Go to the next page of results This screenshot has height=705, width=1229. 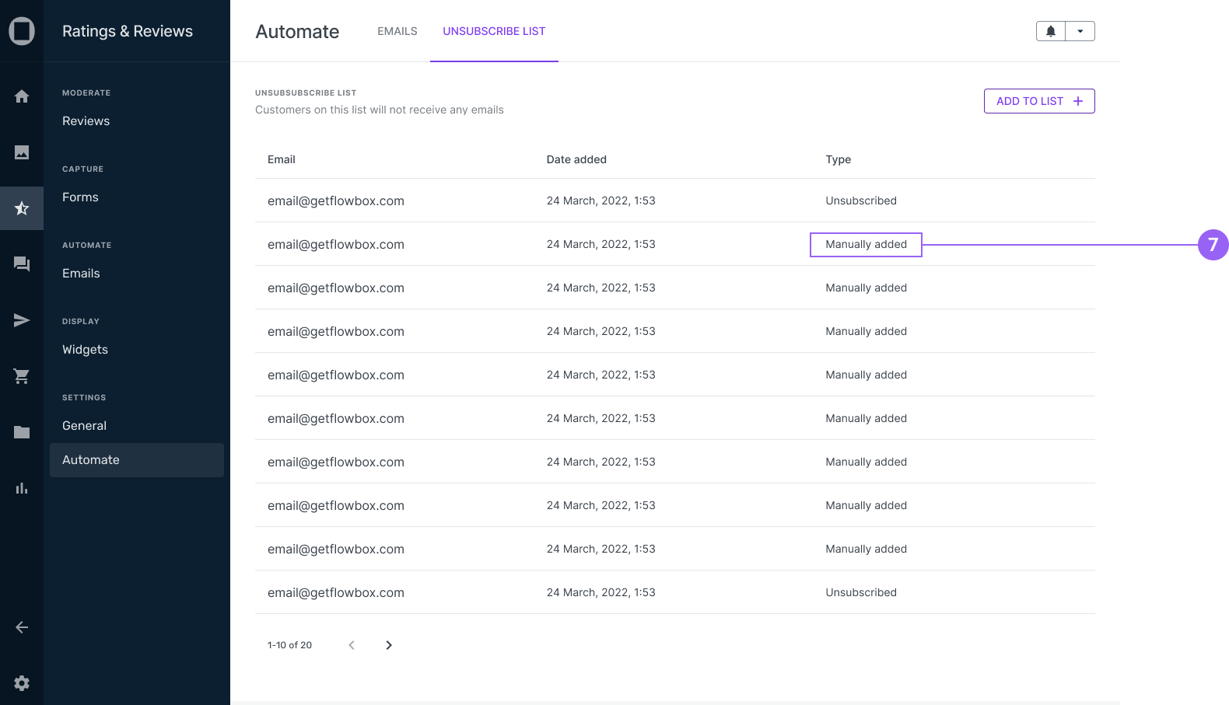click(x=389, y=645)
